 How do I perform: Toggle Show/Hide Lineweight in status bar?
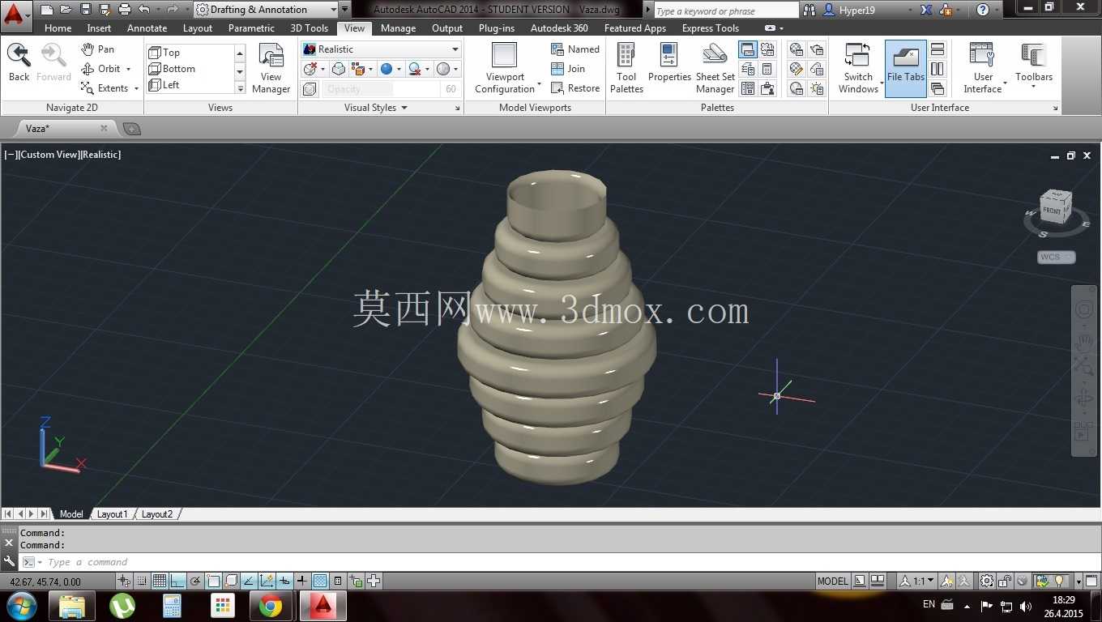pos(301,581)
